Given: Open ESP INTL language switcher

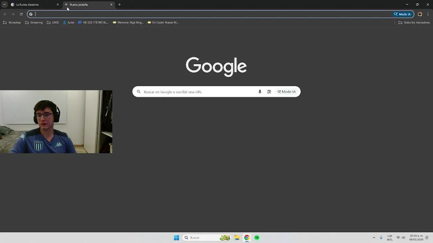Looking at the screenshot, I should point(390,238).
